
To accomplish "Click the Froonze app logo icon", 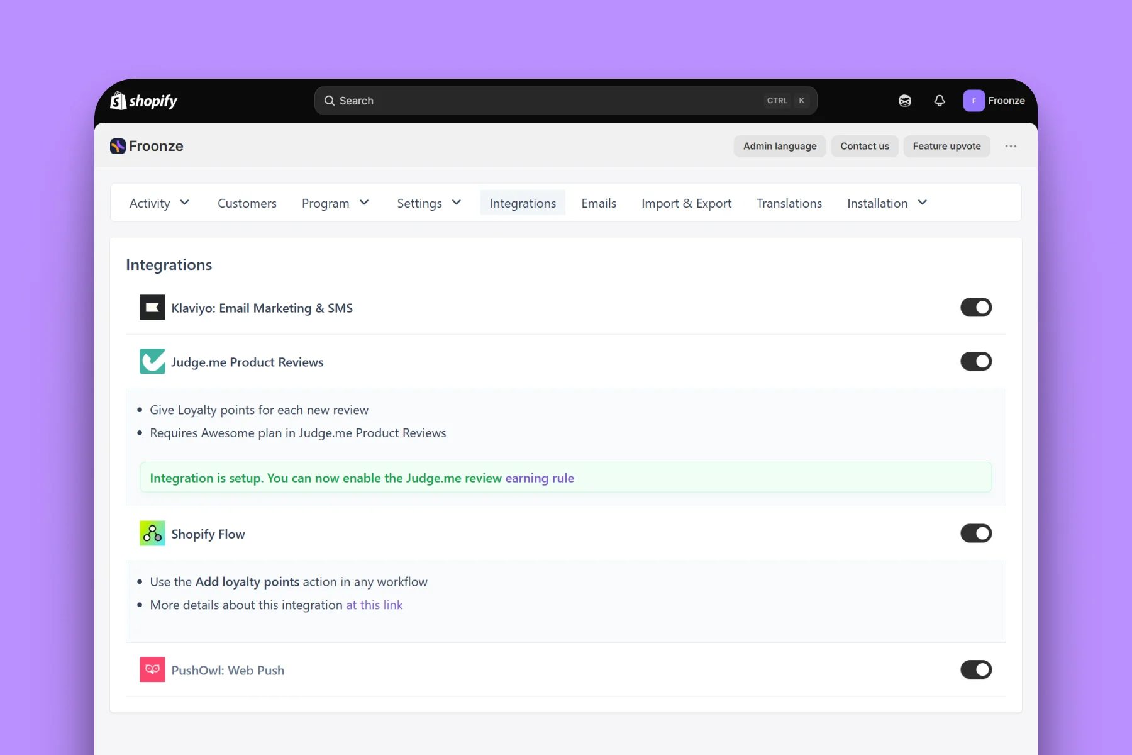I will (x=118, y=146).
